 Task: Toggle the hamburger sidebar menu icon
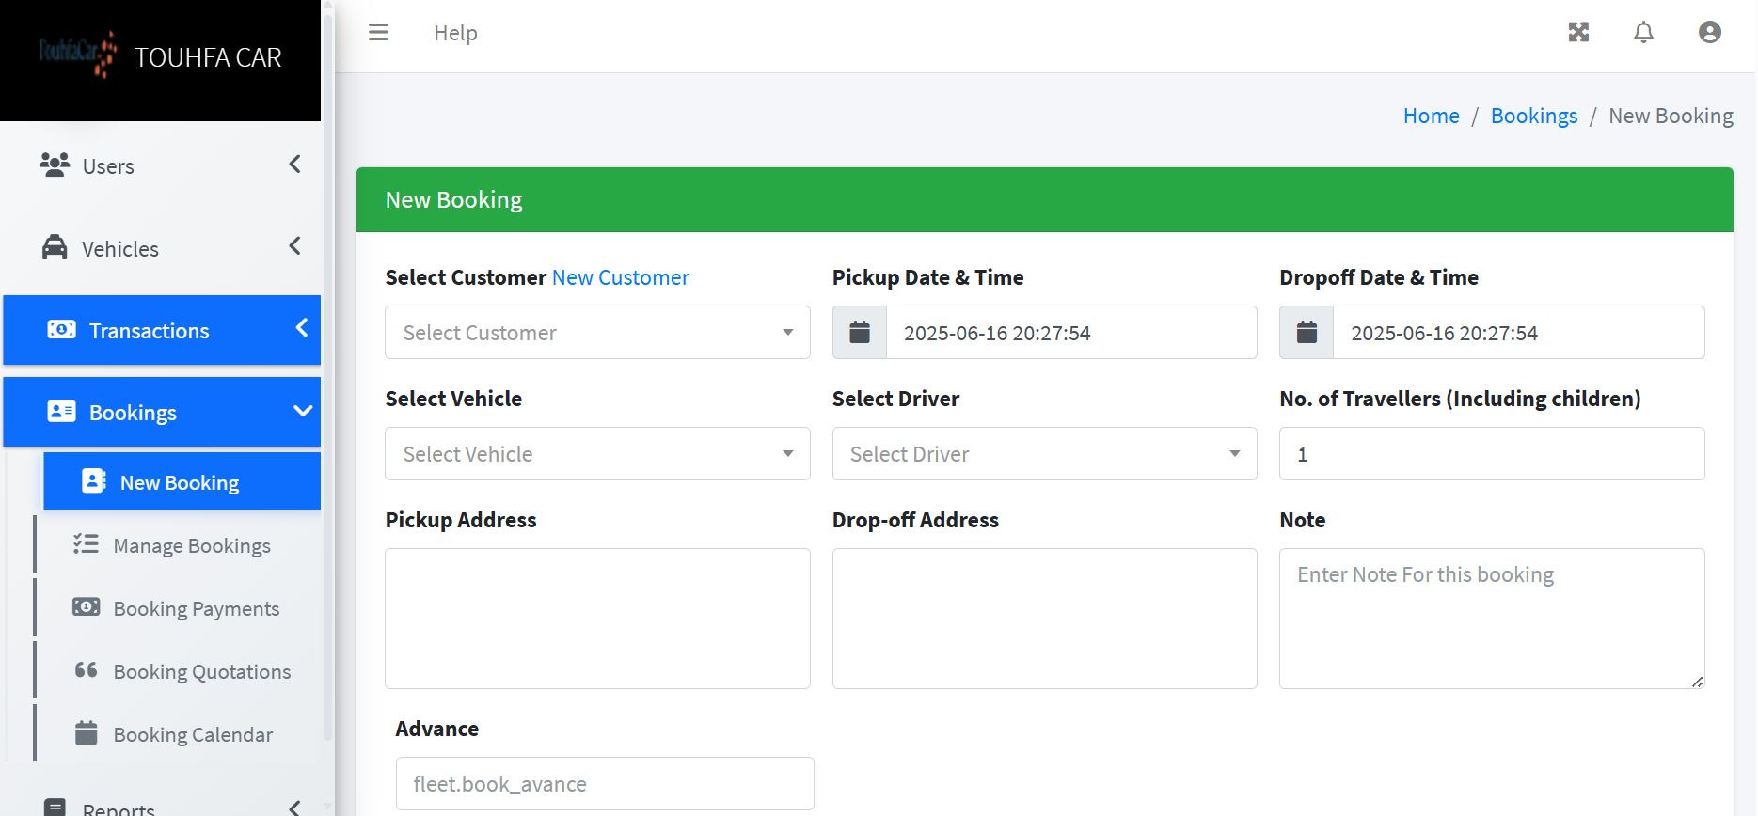click(378, 33)
